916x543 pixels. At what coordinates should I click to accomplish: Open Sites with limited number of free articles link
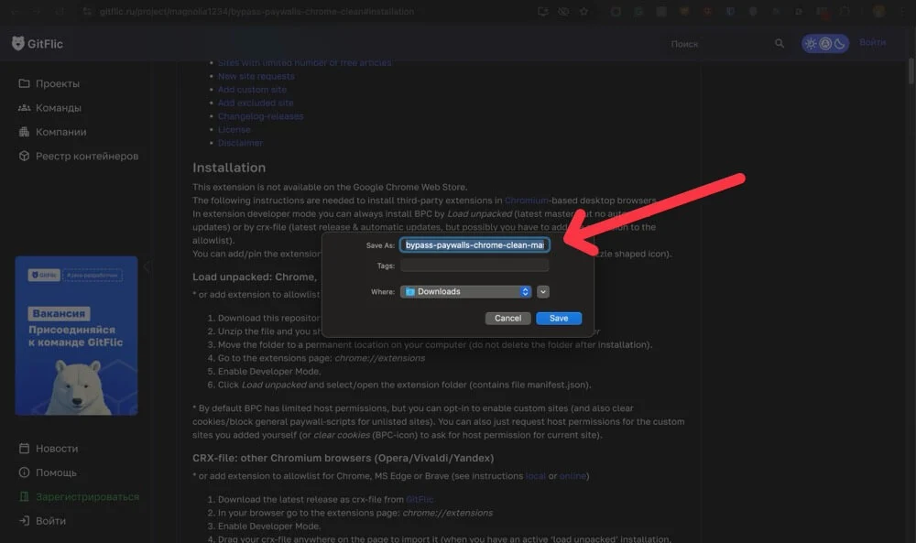304,62
